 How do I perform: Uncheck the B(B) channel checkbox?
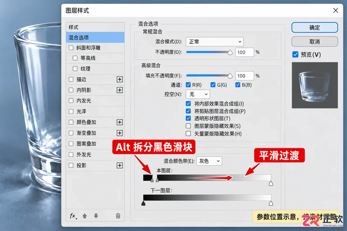[238, 85]
